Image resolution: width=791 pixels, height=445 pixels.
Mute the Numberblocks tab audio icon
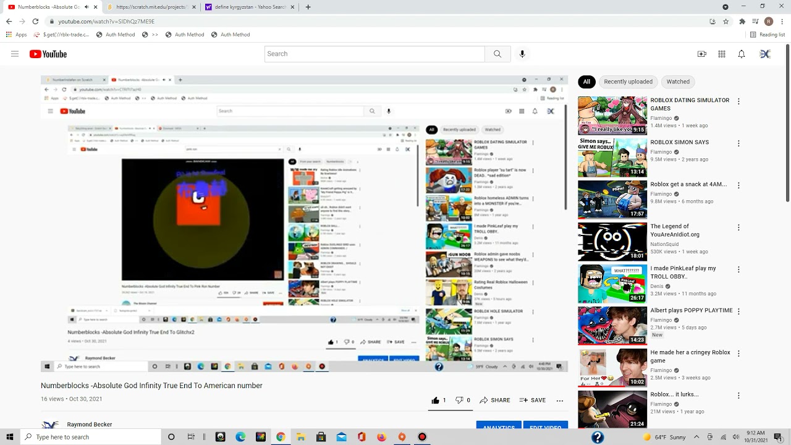coord(86,7)
